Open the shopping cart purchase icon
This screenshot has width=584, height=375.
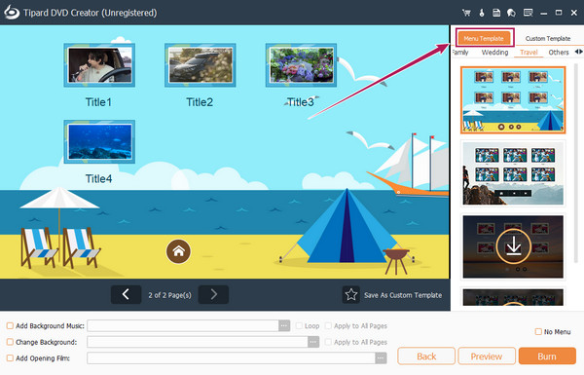click(466, 13)
